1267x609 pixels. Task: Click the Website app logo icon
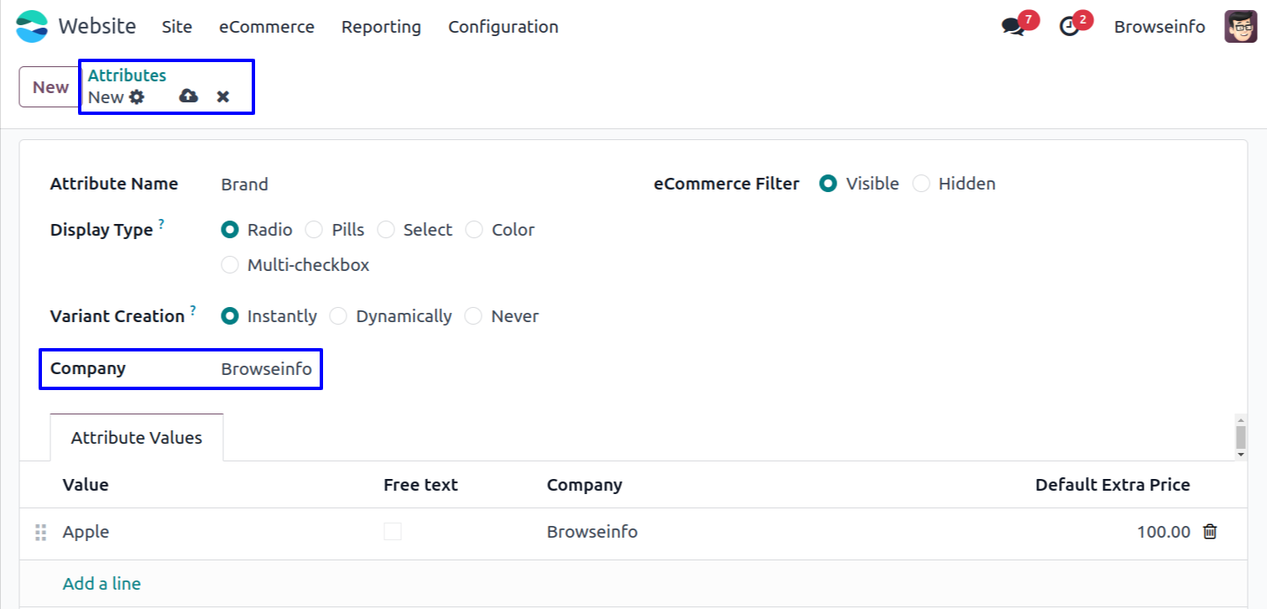33,27
